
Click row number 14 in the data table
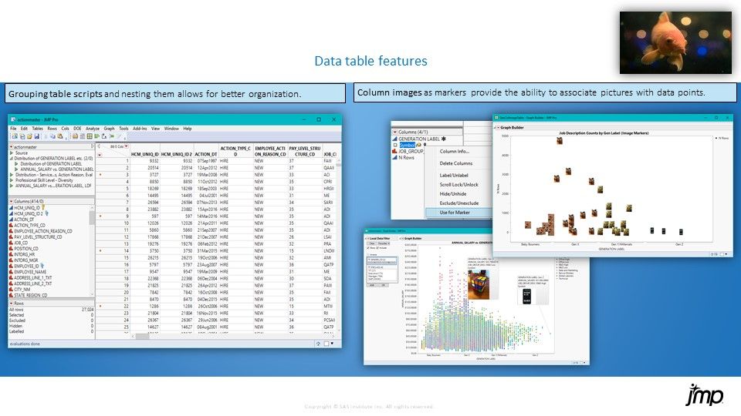coord(126,251)
